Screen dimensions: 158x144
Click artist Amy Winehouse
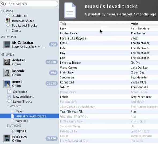tap(141, 97)
